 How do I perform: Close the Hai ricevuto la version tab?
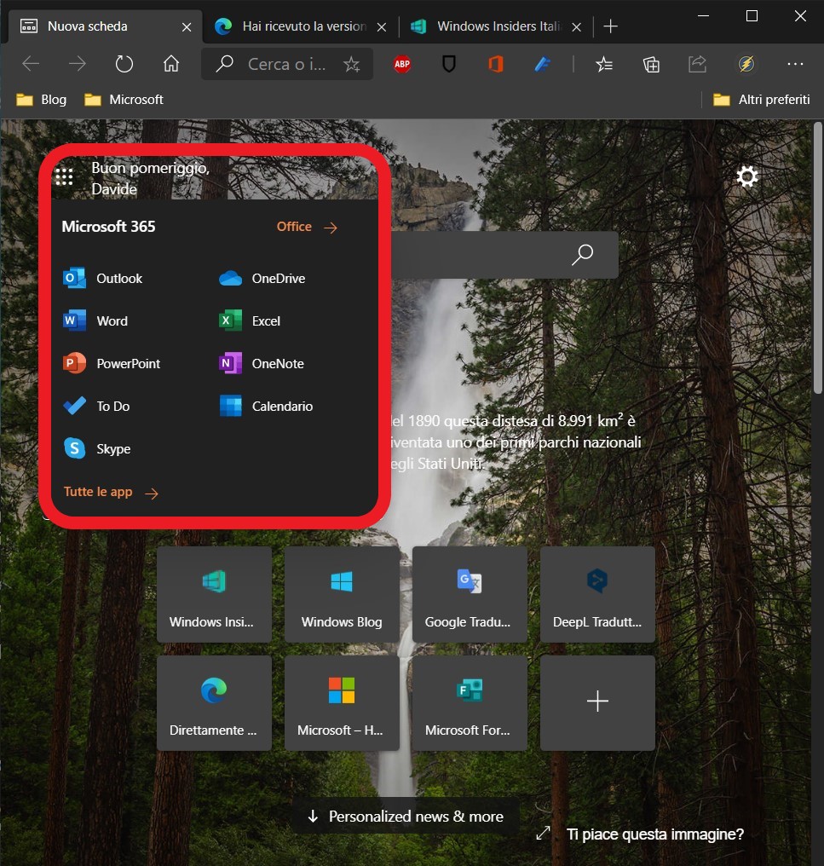(x=382, y=26)
